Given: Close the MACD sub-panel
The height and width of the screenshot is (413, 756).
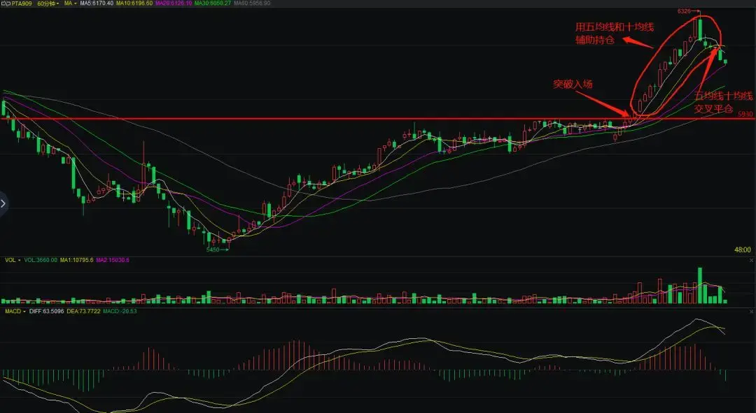Looking at the screenshot, I should pyautogui.click(x=751, y=312).
